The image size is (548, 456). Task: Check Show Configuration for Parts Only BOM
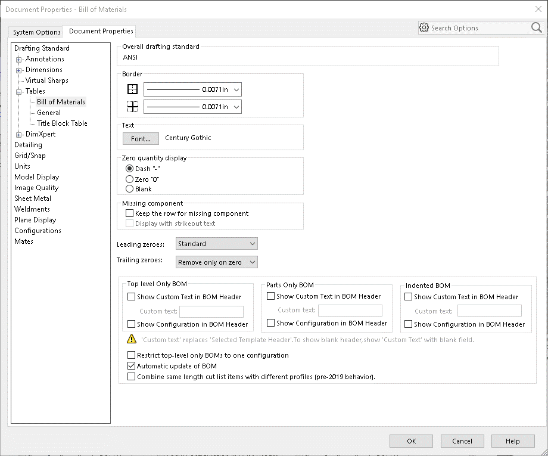[270, 322]
